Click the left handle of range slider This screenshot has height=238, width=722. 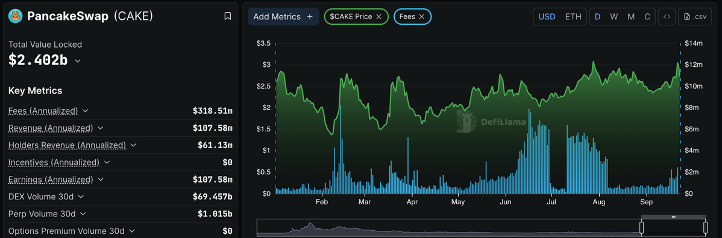point(641,227)
